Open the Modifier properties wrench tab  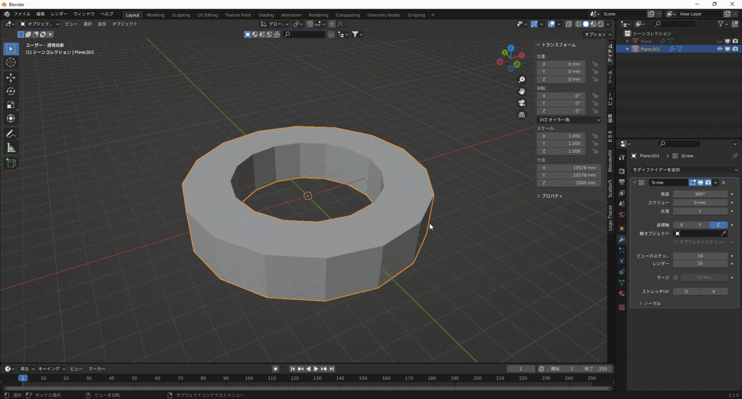[622, 239]
